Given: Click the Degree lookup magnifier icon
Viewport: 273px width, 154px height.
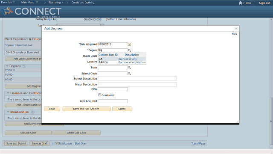Looking at the screenshot, I should tap(129, 50).
